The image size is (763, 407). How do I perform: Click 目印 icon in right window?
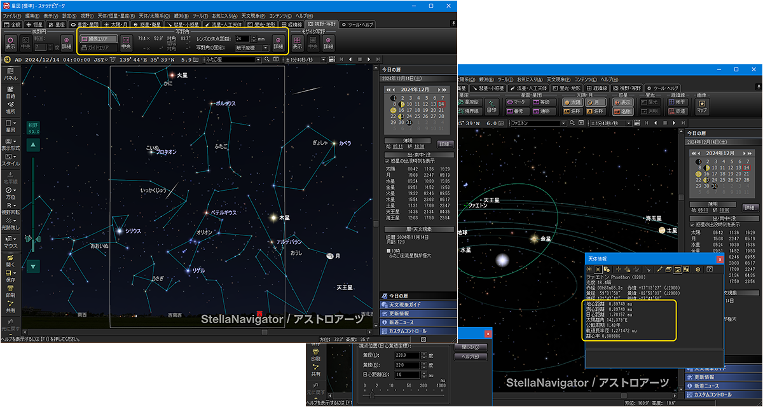tap(491, 106)
